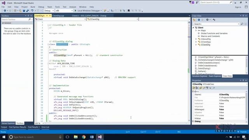This screenshot has height=140, width=249.
Task: Undo the last edit from the toolbar
Action: [x=32, y=10]
